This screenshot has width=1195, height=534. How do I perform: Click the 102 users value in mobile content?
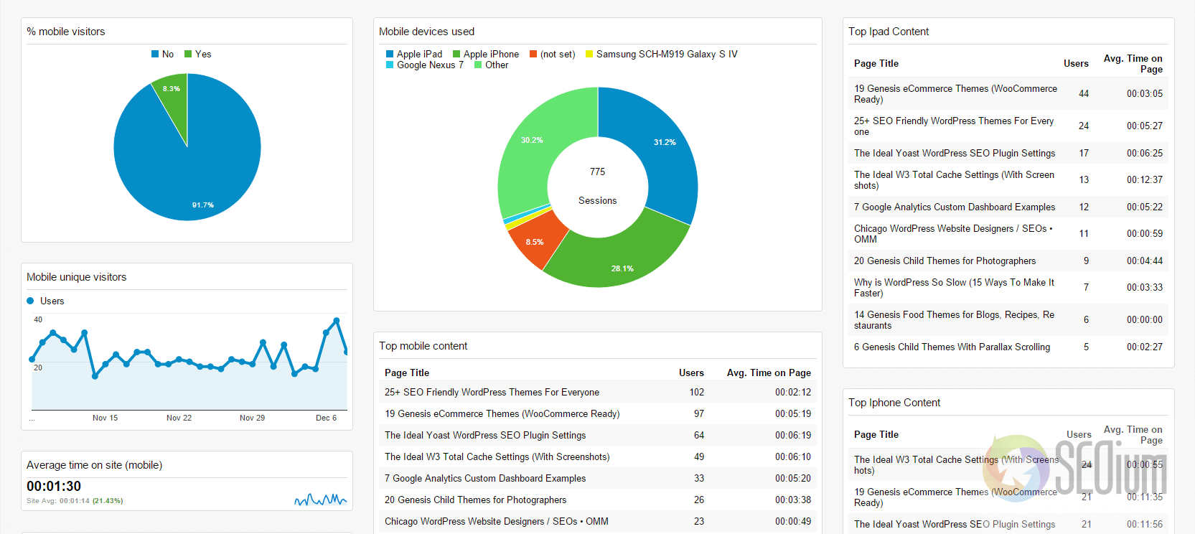coord(696,392)
